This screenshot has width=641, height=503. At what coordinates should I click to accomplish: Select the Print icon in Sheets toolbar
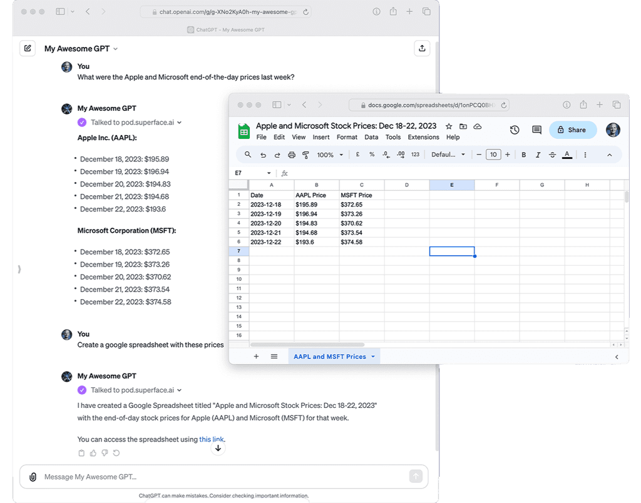(x=291, y=154)
